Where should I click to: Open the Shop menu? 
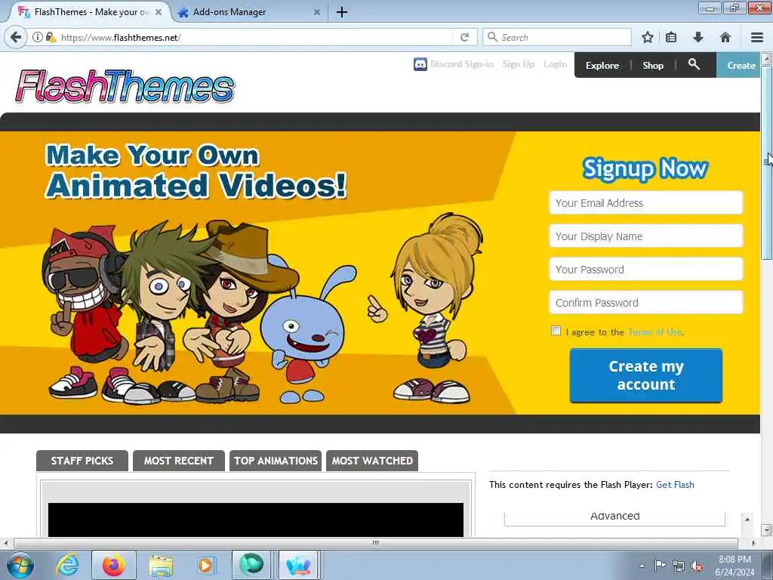[653, 65]
